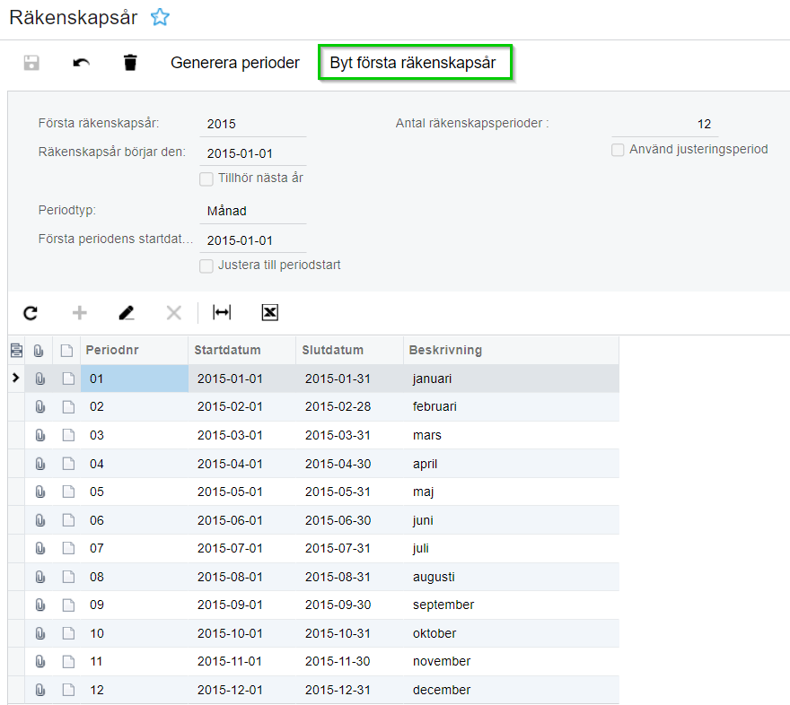Open note for period 04
This screenshot has height=705, width=790.
(68, 464)
